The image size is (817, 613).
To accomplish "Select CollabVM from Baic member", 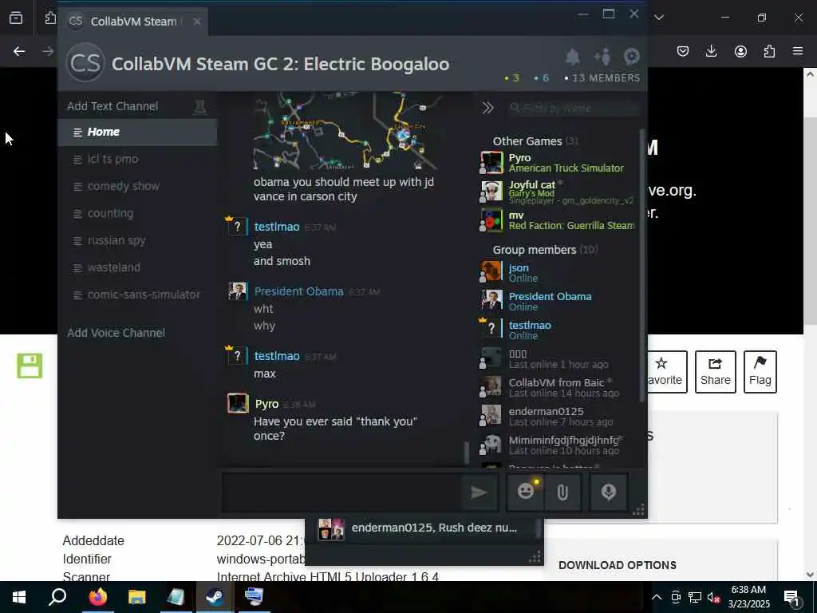I will pos(558,387).
